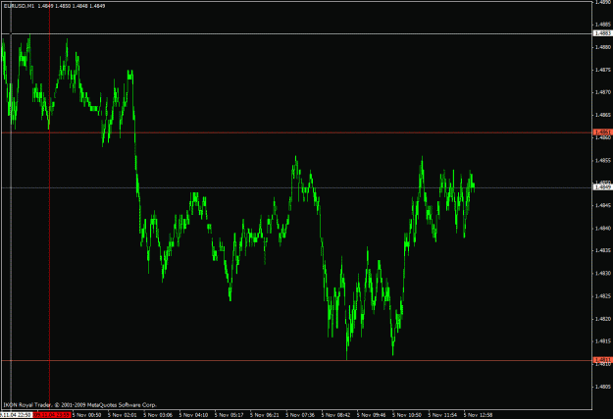The height and width of the screenshot is (419, 613).
Task: Click the 5 Nov 08:42 time label
Action: click(335, 415)
